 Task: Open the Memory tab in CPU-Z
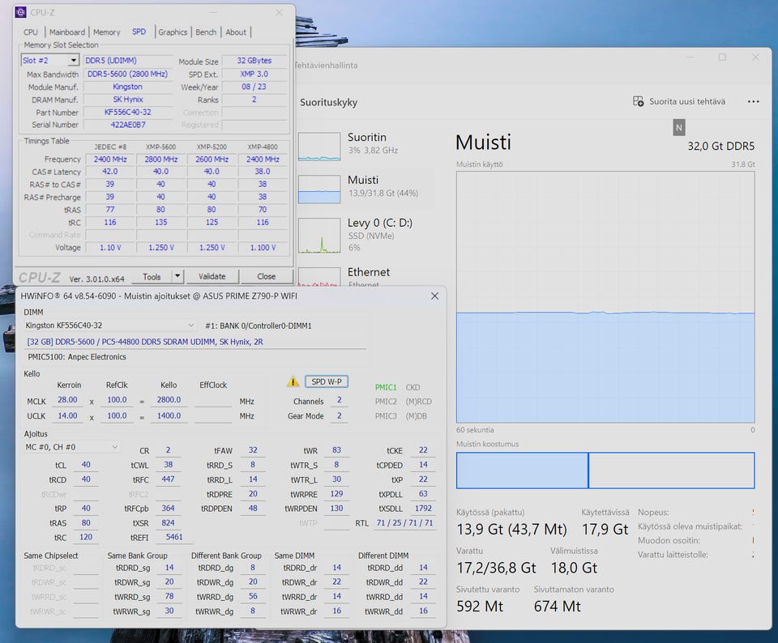click(107, 32)
